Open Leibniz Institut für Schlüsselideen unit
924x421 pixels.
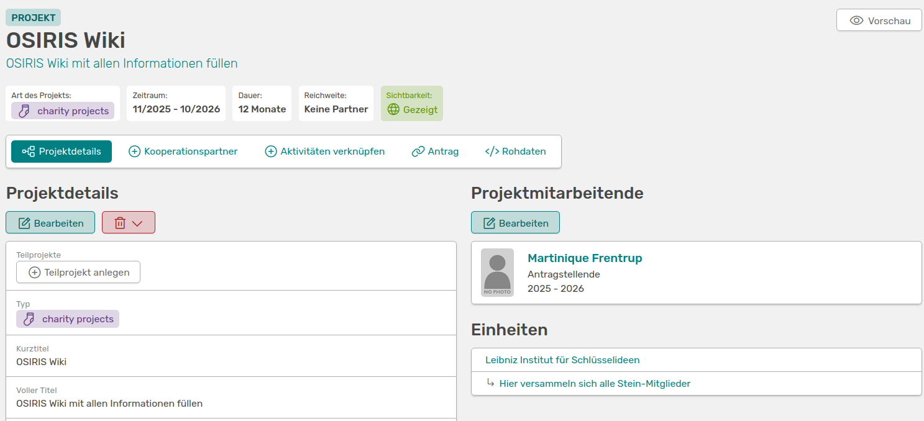pyautogui.click(x=562, y=360)
